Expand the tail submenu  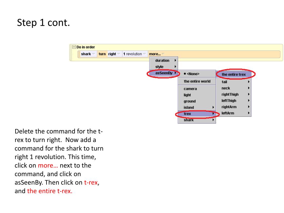(234, 82)
